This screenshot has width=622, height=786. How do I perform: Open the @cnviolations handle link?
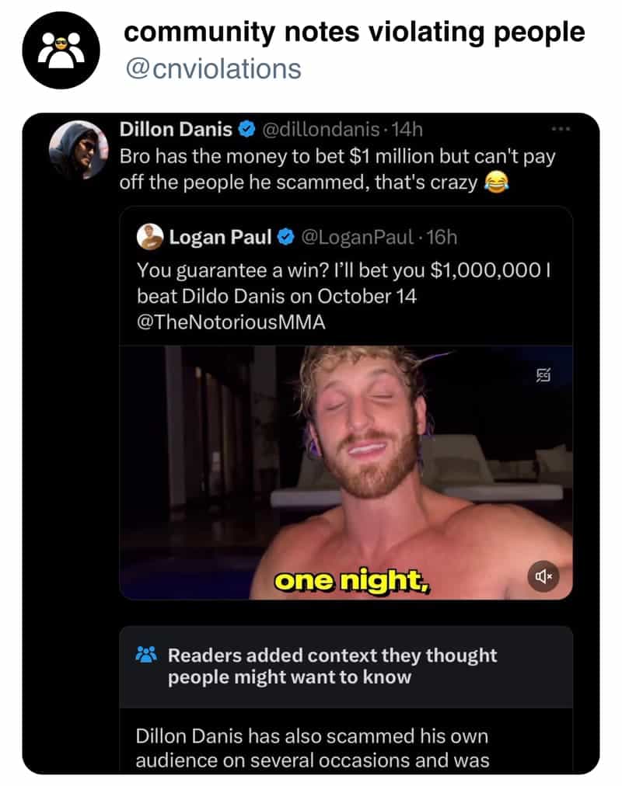pyautogui.click(x=213, y=68)
